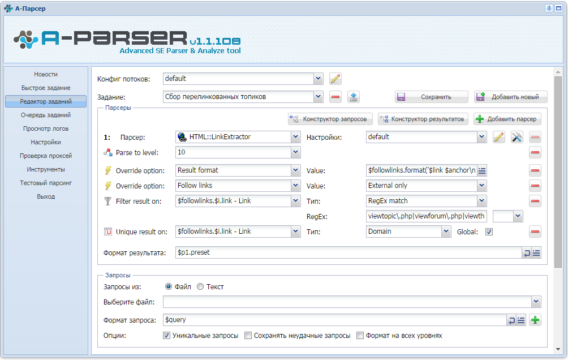Click pencil edit icon next to Конфиг потоков
The image size is (568, 360).
(x=335, y=79)
